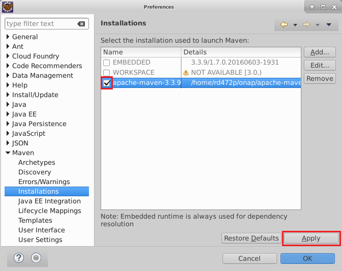
Task: Select Java EE Integration under Maven
Action: [x=49, y=201]
